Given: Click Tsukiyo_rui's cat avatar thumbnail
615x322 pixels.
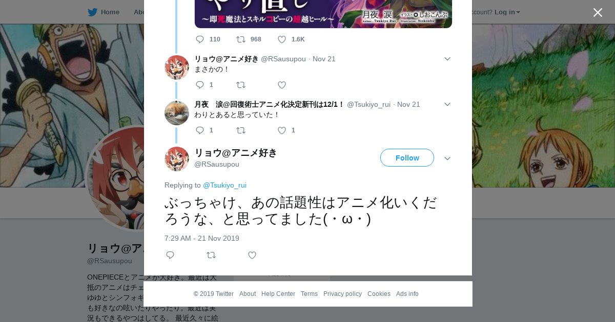Looking at the screenshot, I should 177,113.
